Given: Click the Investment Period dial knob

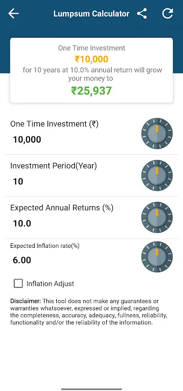Looking at the screenshot, I should pyautogui.click(x=157, y=175).
